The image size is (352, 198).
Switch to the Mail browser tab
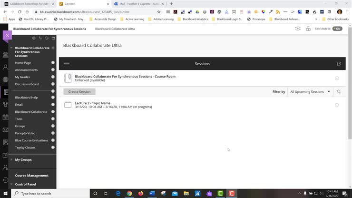(139, 4)
